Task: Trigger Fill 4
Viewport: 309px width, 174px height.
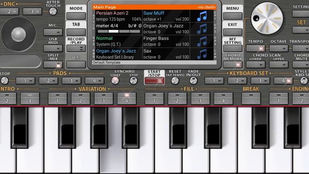Action: [x=224, y=99]
